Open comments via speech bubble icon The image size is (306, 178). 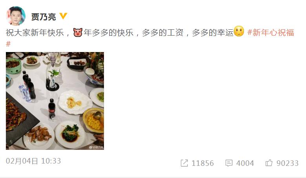coord(229,163)
